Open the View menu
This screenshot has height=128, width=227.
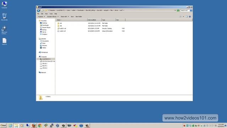pyautogui.click(x=46, y=14)
